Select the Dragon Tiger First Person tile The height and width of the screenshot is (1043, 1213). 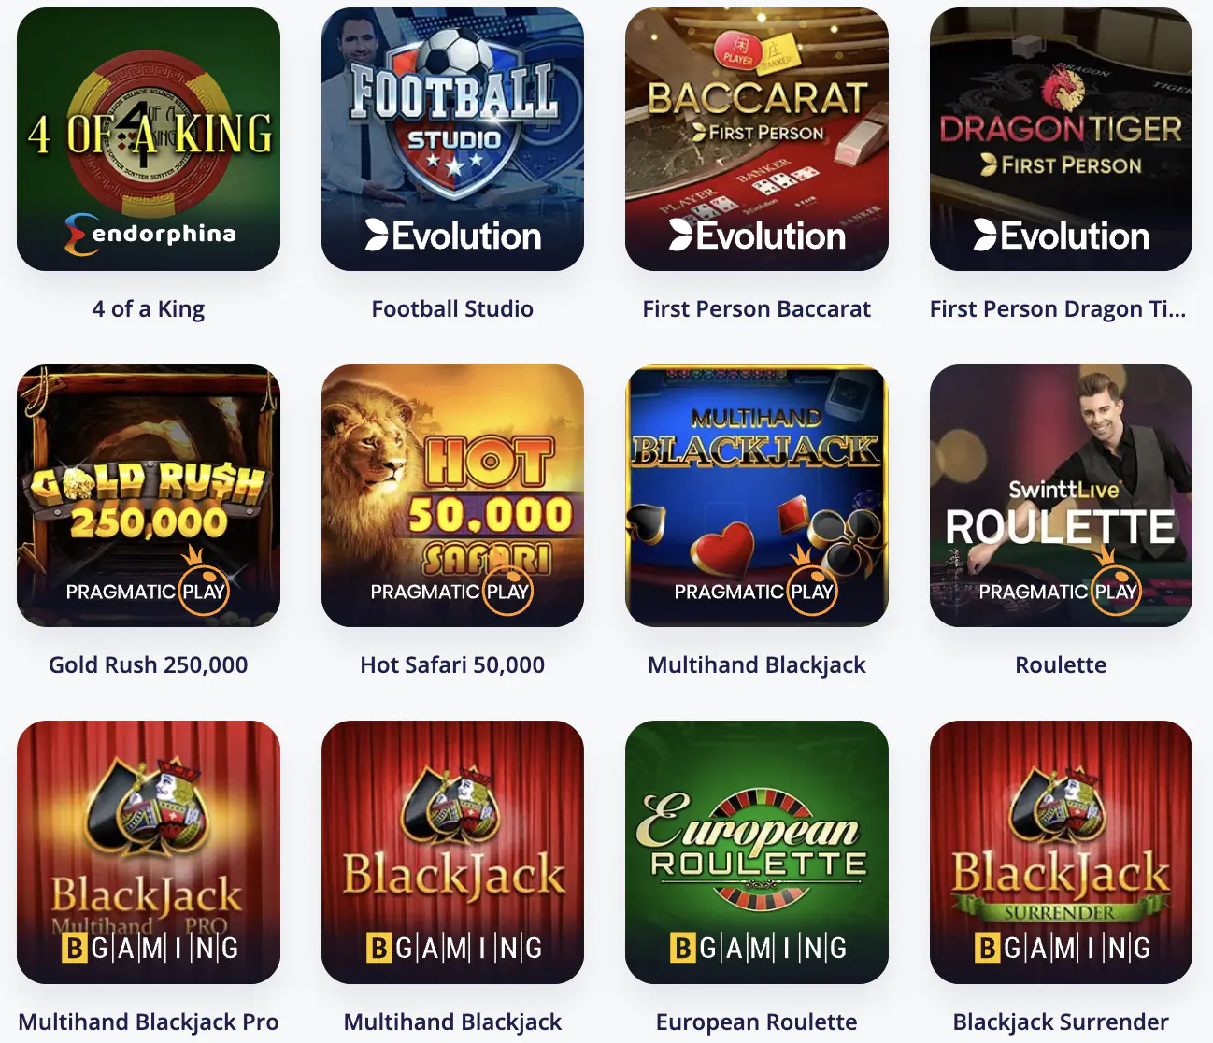[1061, 139]
